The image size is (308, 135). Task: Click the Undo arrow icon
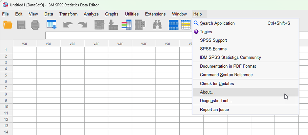tap(68, 25)
